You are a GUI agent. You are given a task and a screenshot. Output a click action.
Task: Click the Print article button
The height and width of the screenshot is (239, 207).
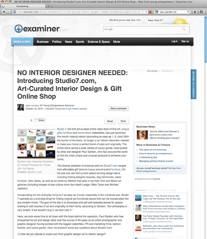pos(123,121)
